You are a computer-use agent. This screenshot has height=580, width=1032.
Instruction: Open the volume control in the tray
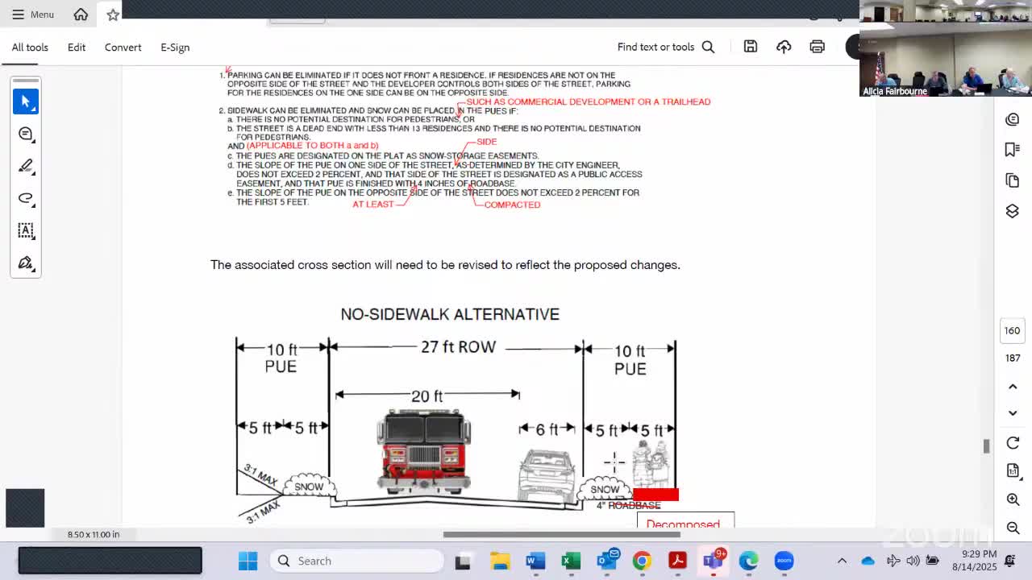pyautogui.click(x=913, y=561)
